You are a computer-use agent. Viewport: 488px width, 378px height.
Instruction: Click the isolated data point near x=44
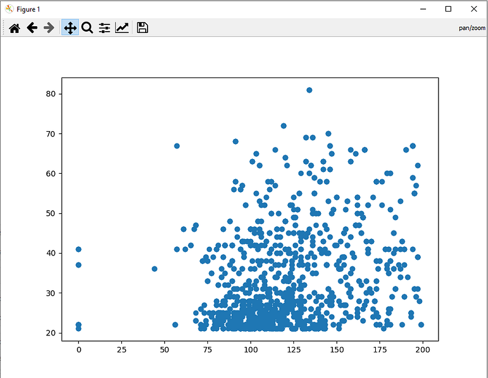pos(154,269)
